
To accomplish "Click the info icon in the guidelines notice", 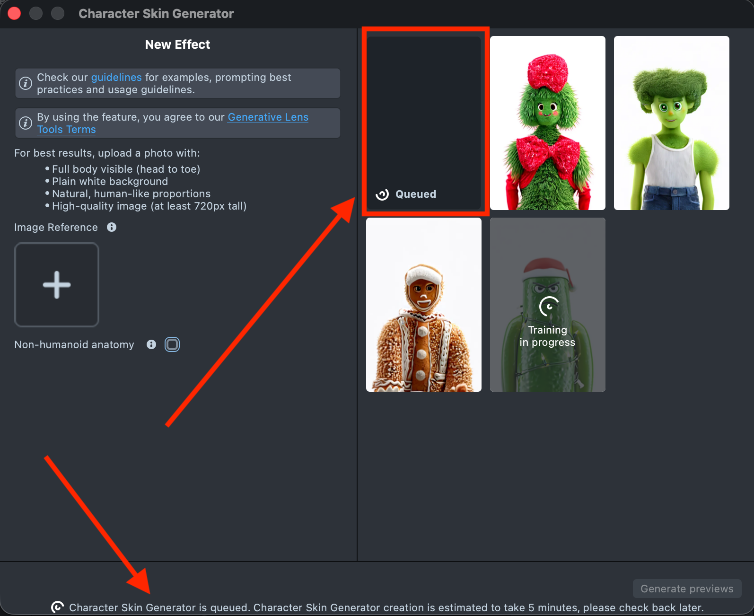I will pos(26,83).
